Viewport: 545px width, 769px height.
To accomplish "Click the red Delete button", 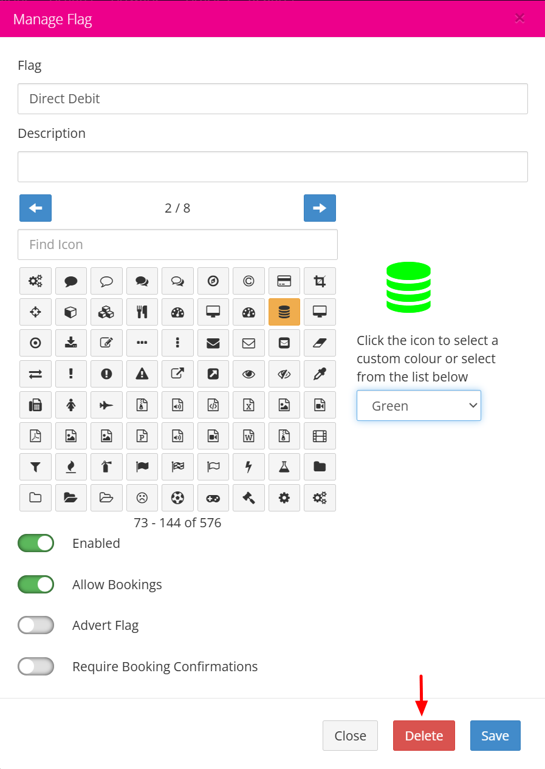I will click(424, 736).
